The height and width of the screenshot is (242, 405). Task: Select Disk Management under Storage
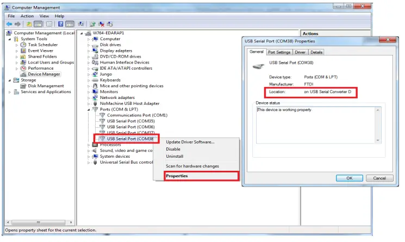[x=46, y=86]
